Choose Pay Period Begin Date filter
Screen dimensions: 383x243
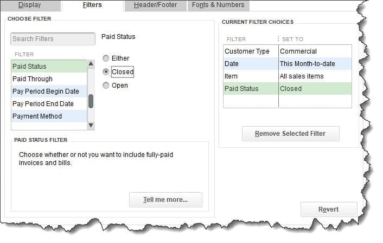pyautogui.click(x=46, y=91)
